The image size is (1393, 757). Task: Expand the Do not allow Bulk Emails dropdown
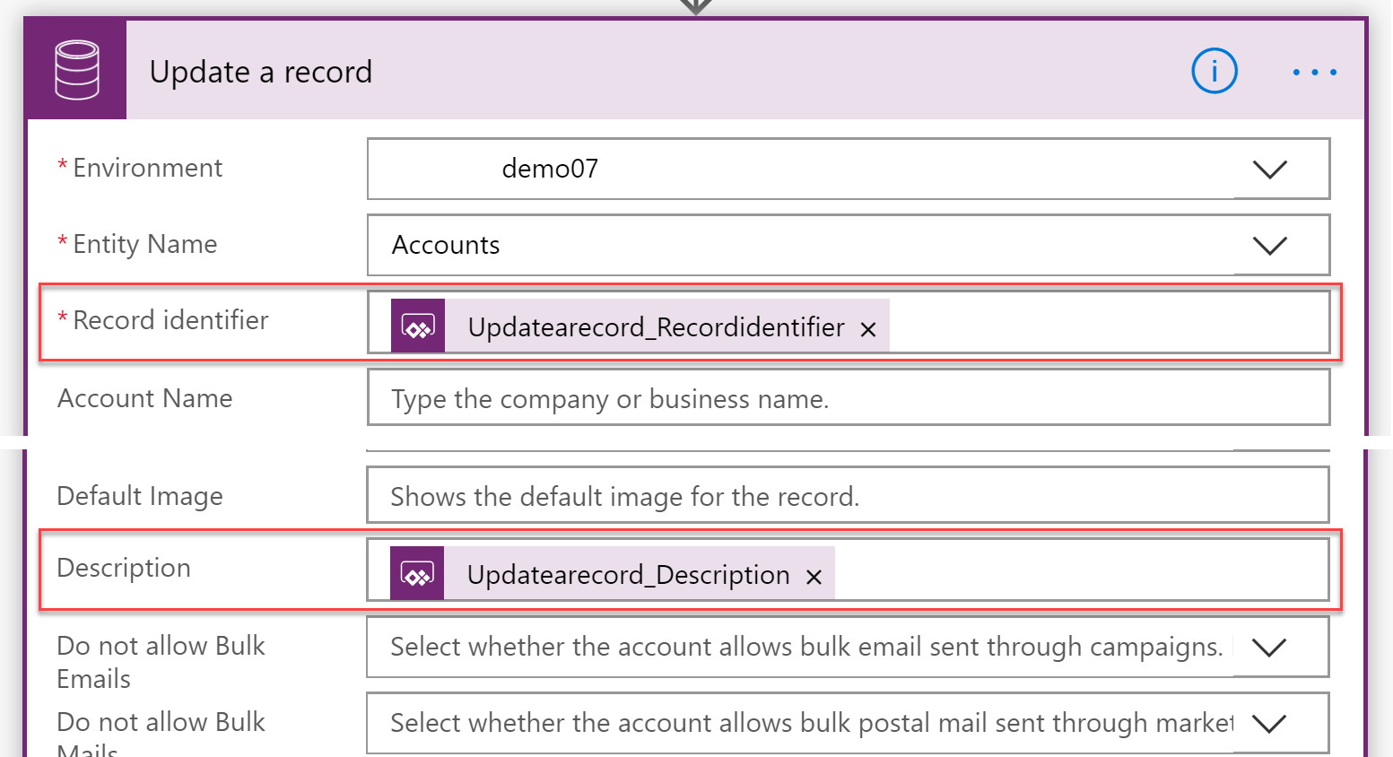pos(1268,647)
